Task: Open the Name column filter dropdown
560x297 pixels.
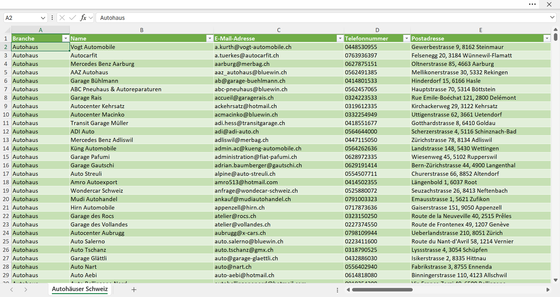Action: [x=210, y=38]
